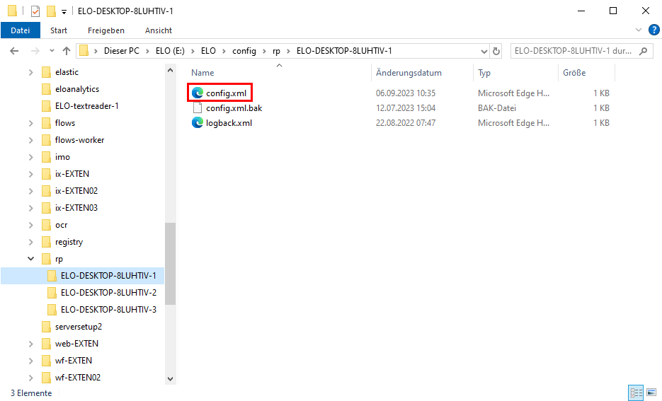
Task: Click the Back navigation arrow
Action: (x=14, y=51)
